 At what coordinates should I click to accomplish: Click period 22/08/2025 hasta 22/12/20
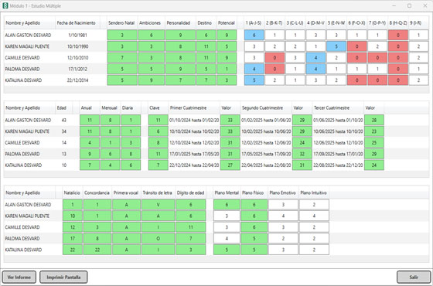click(338, 165)
